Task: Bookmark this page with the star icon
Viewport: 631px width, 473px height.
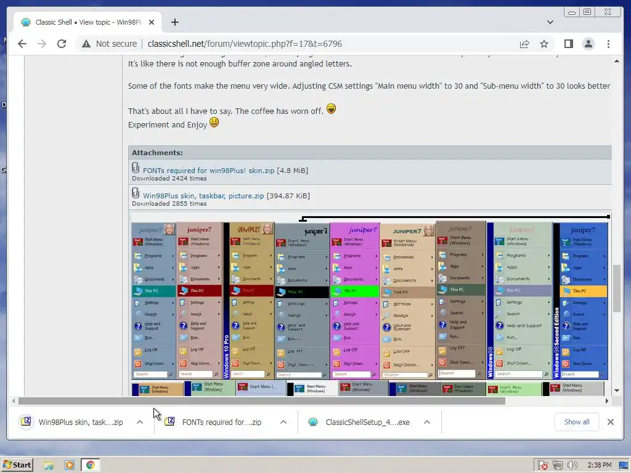Action: click(x=544, y=44)
